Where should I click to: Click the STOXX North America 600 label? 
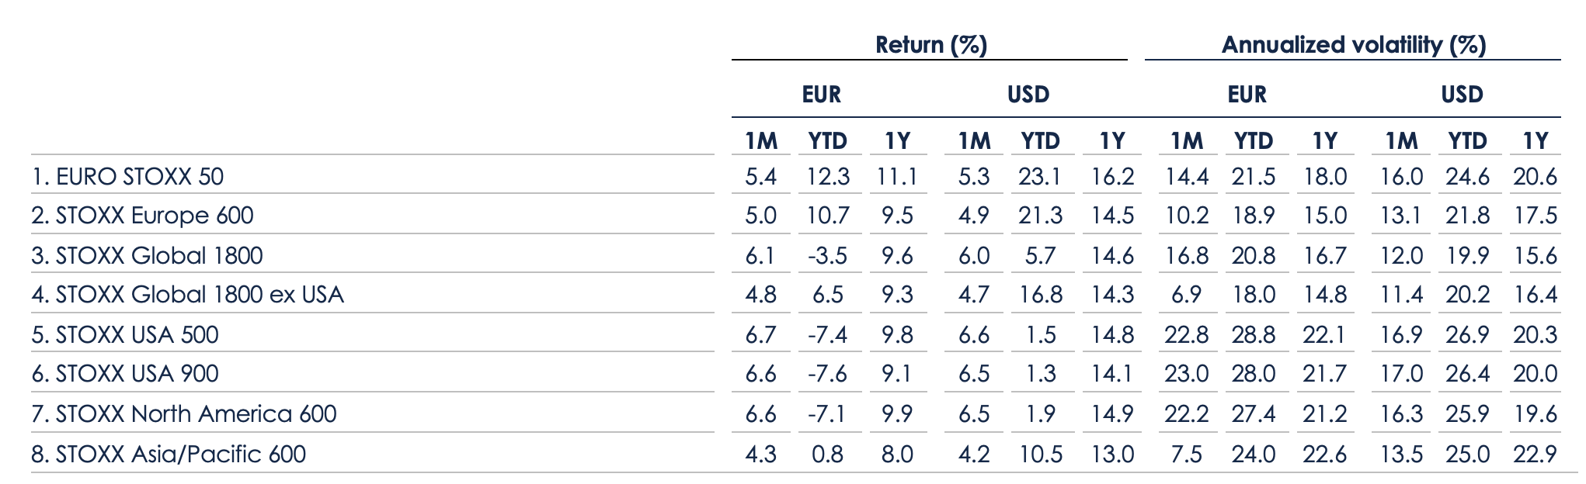pos(184,414)
